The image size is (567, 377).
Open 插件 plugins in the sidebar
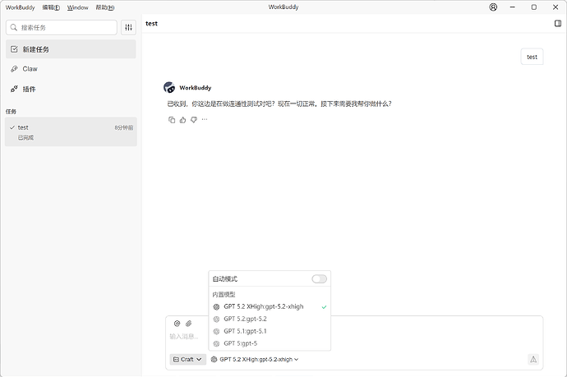click(71, 89)
